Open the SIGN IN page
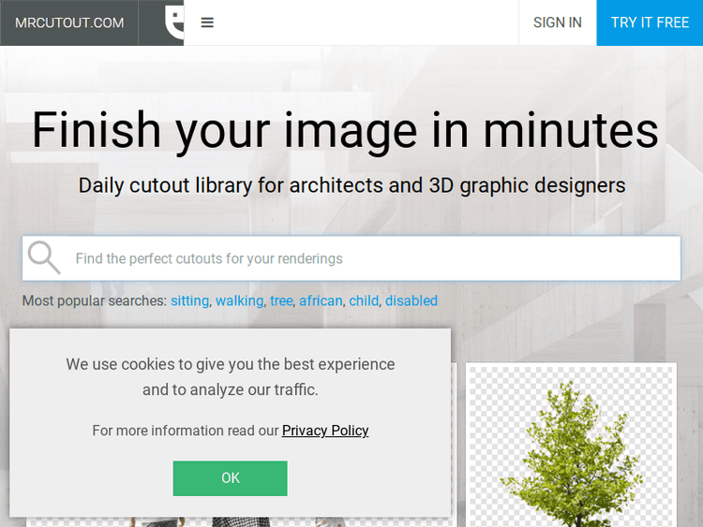The height and width of the screenshot is (527, 703). pos(557,22)
